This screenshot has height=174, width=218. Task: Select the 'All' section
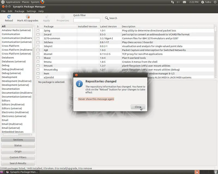(x=17, y=26)
